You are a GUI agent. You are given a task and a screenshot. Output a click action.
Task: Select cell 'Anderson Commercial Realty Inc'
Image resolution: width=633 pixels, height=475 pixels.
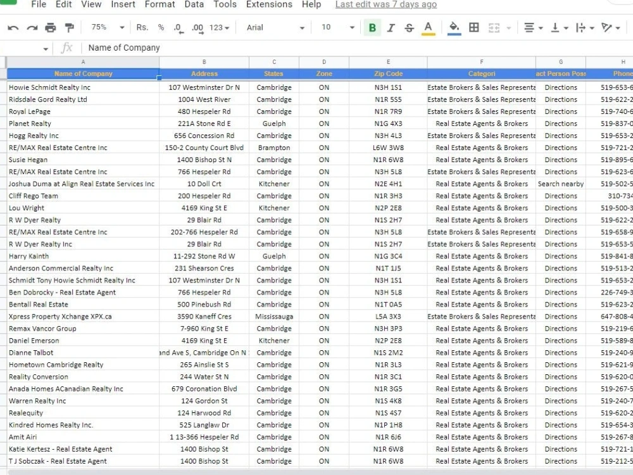click(83, 269)
